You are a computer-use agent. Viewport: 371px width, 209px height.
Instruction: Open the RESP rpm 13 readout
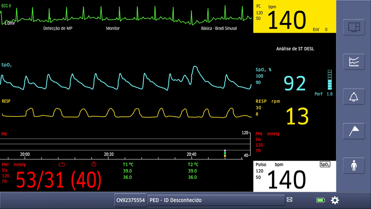click(x=297, y=116)
